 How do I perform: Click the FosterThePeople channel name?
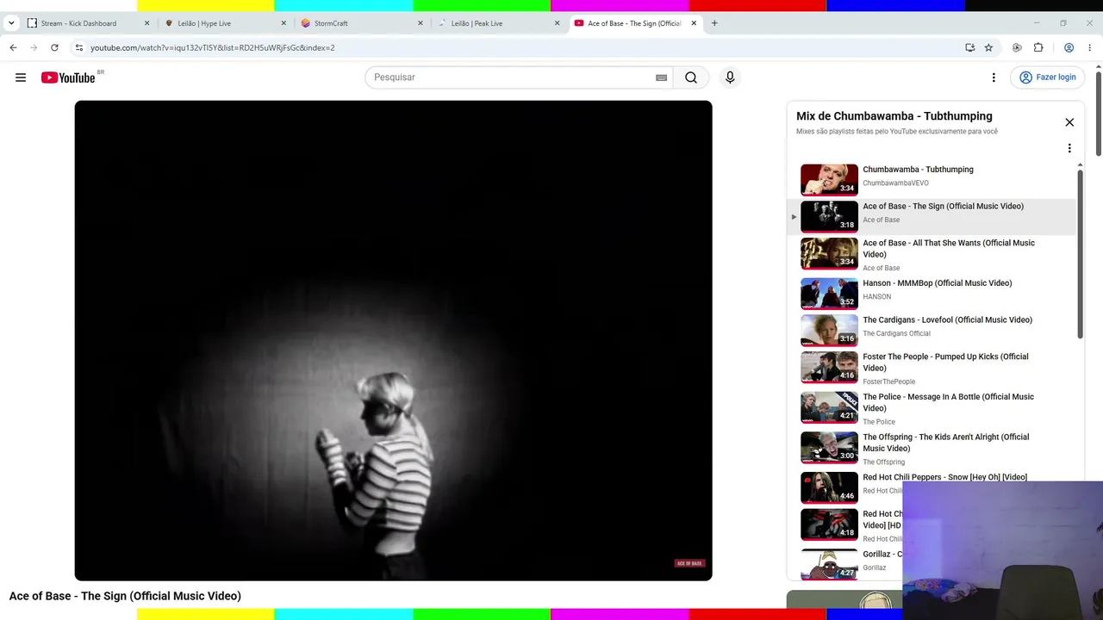click(889, 381)
